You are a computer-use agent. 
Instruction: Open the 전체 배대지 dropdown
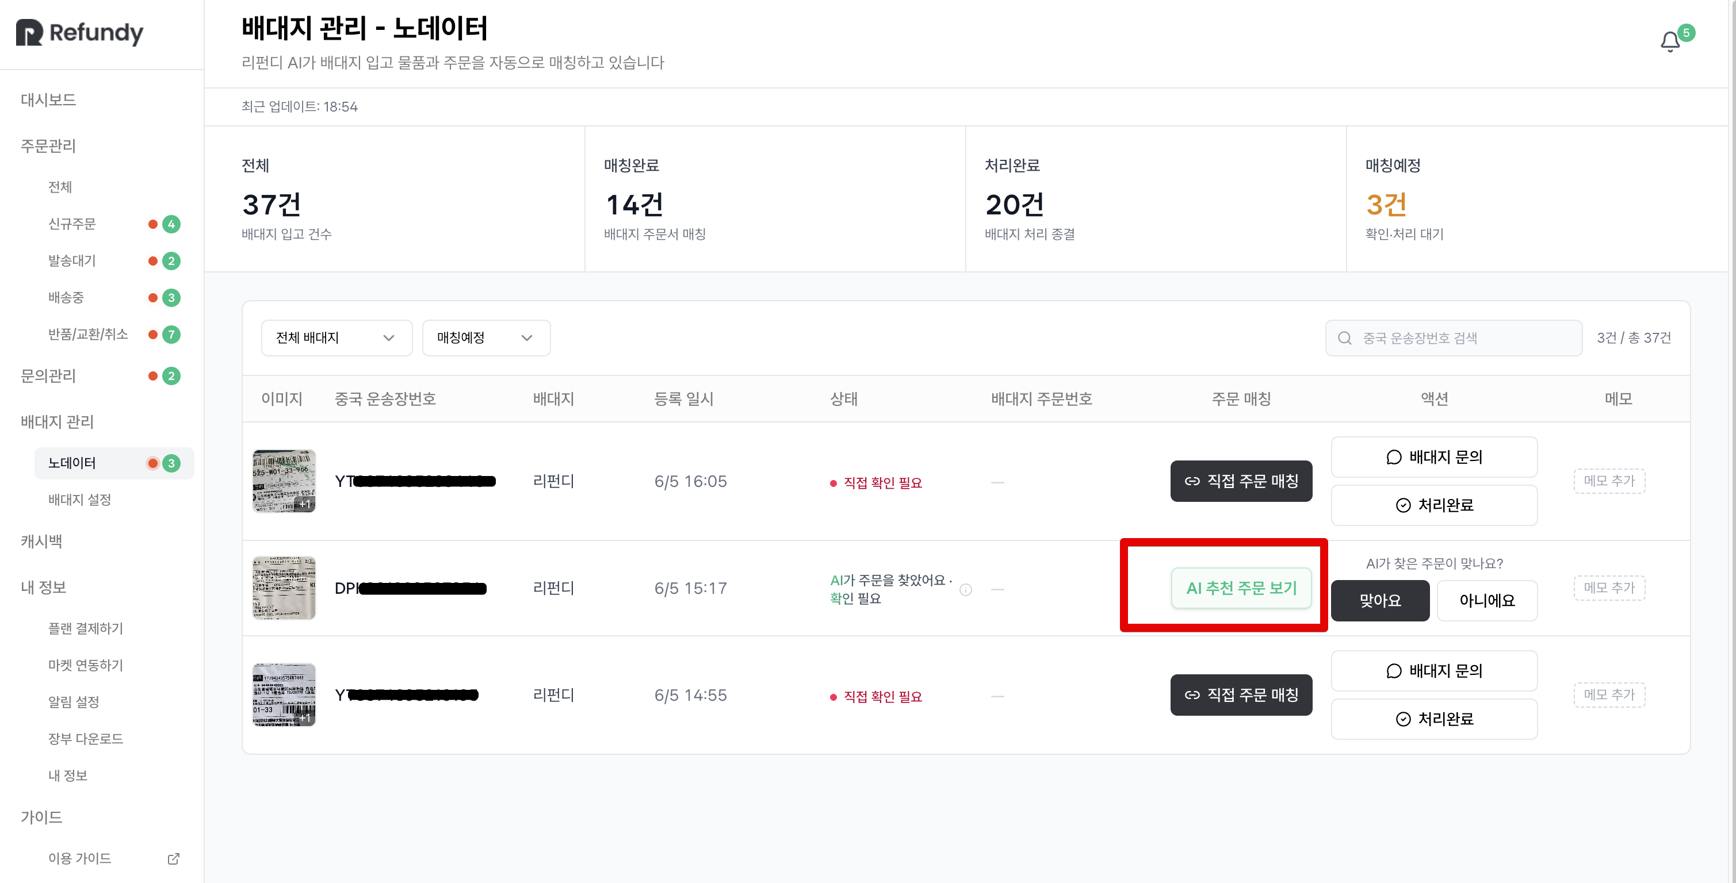[x=337, y=338]
